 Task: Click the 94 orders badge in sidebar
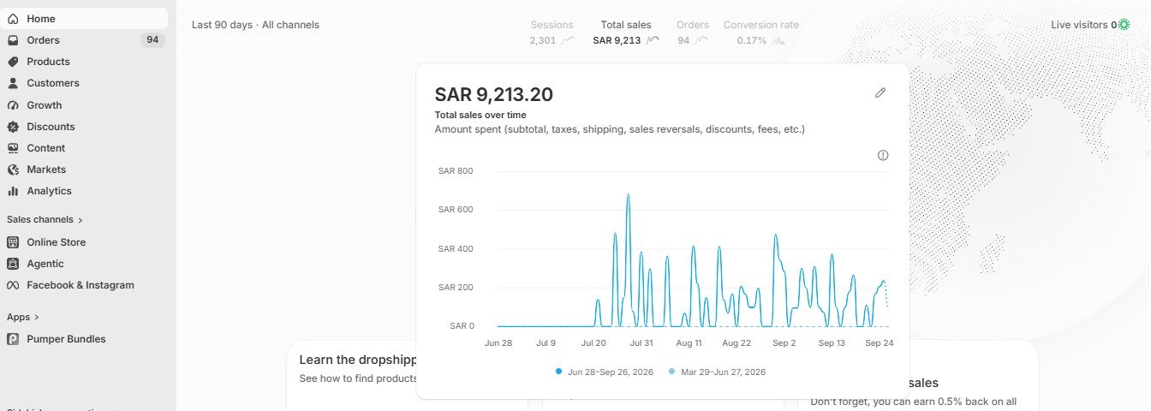pos(152,40)
